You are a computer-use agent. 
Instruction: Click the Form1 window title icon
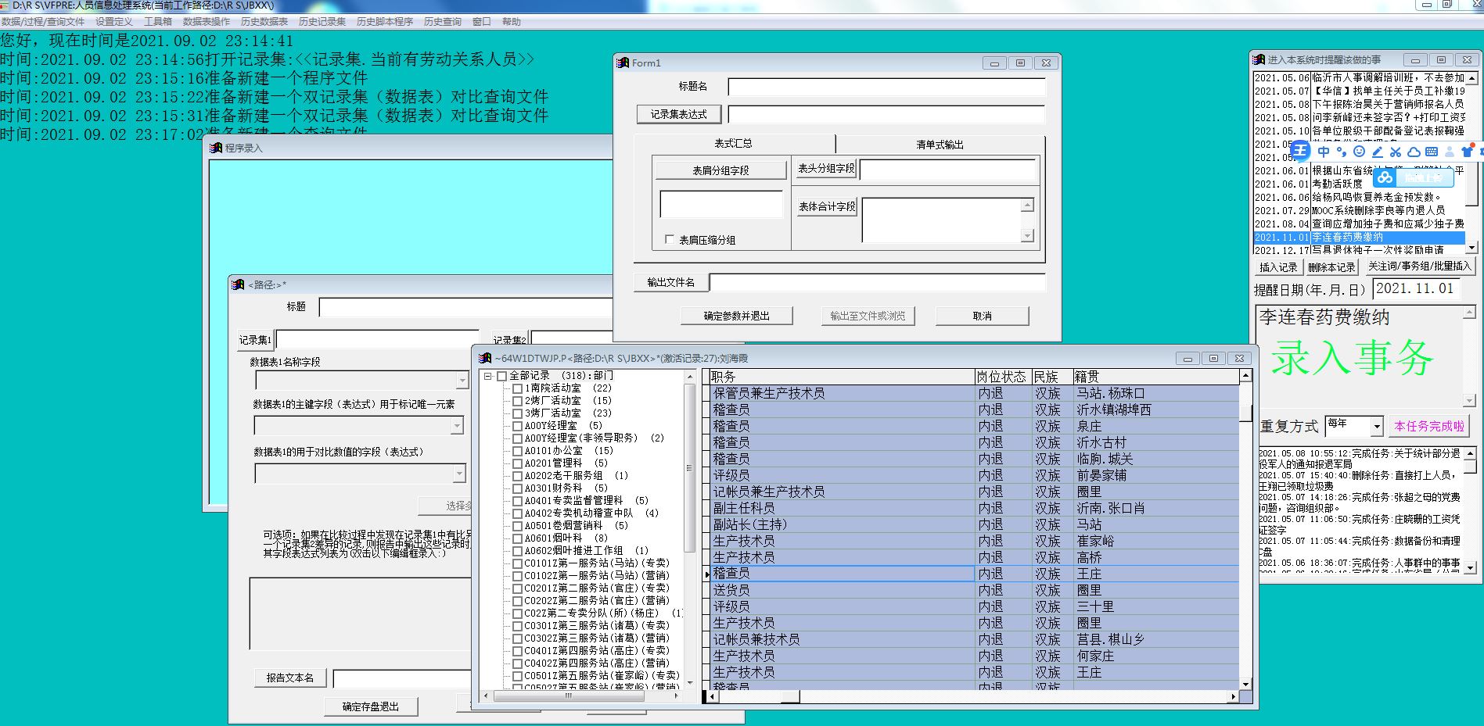coord(623,63)
